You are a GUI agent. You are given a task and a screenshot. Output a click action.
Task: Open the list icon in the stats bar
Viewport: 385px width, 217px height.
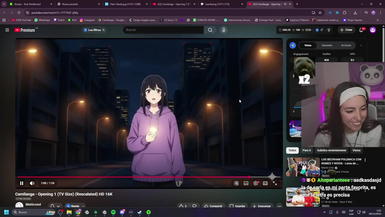pyautogui.click(x=322, y=30)
